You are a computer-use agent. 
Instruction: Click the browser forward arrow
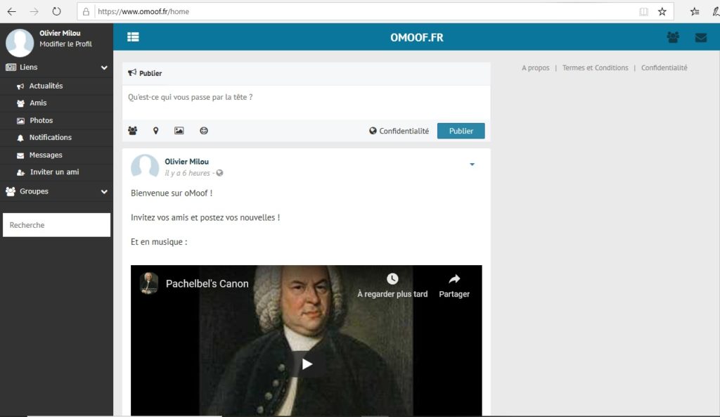34,11
